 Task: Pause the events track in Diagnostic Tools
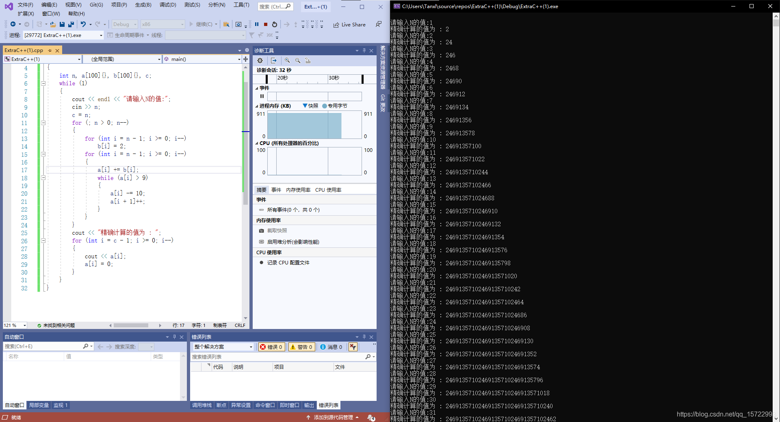tap(262, 96)
